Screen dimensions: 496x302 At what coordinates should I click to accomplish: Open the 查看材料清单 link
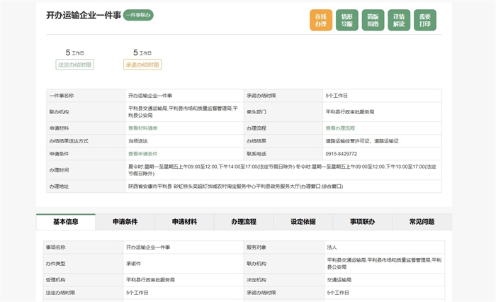(x=142, y=128)
